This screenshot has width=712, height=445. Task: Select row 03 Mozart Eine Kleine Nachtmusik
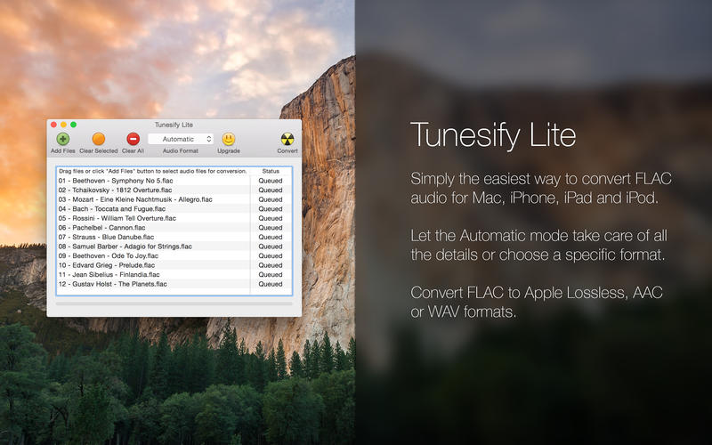[x=174, y=199]
